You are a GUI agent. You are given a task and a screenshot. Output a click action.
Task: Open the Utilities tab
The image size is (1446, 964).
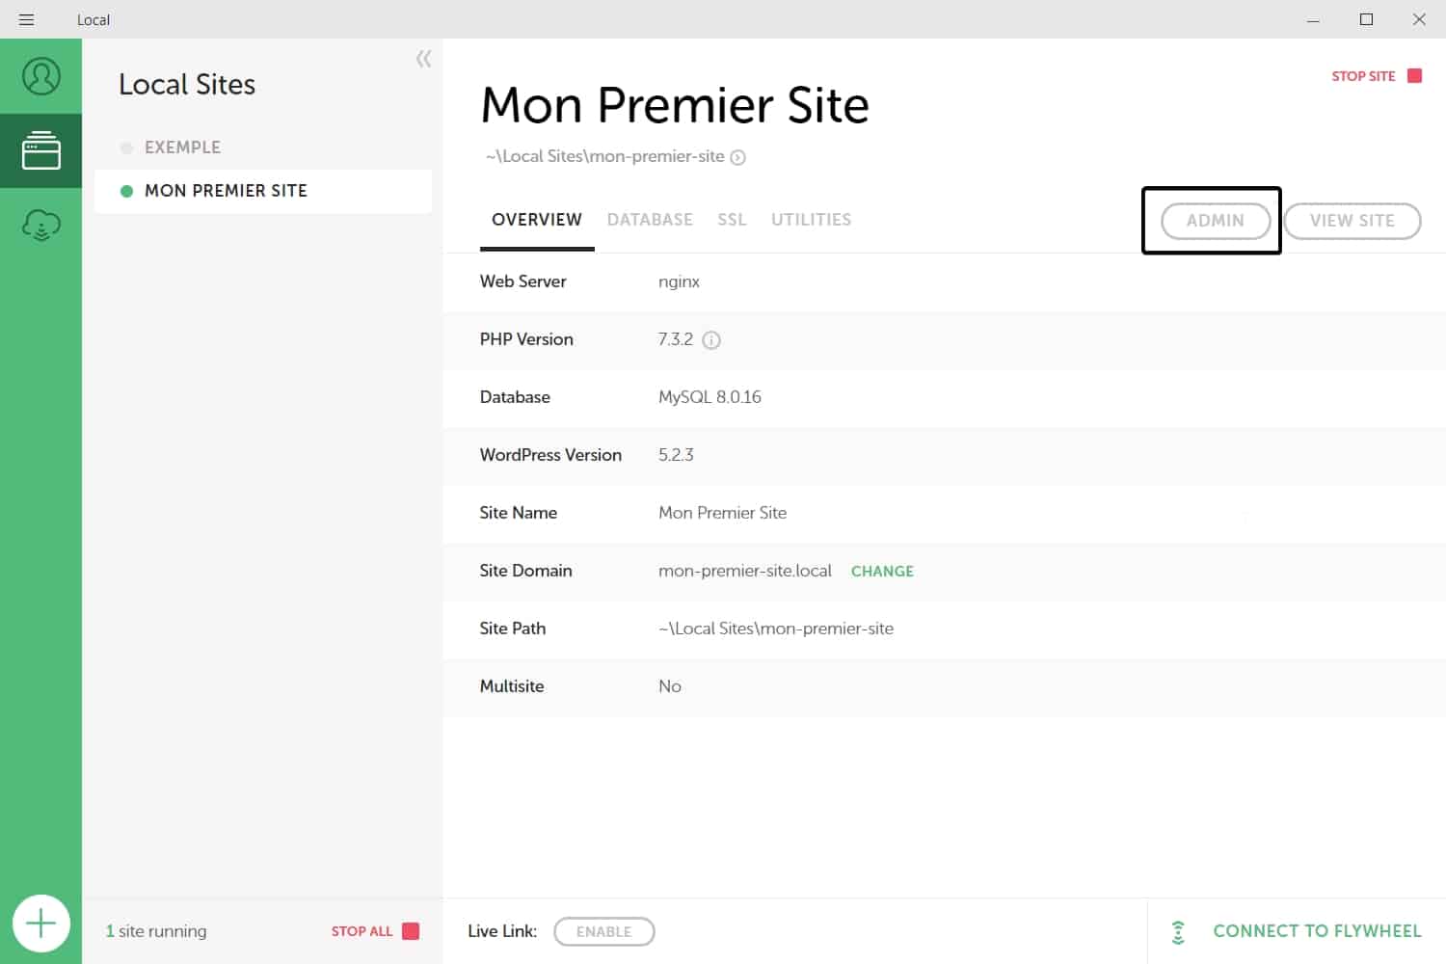coord(811,220)
